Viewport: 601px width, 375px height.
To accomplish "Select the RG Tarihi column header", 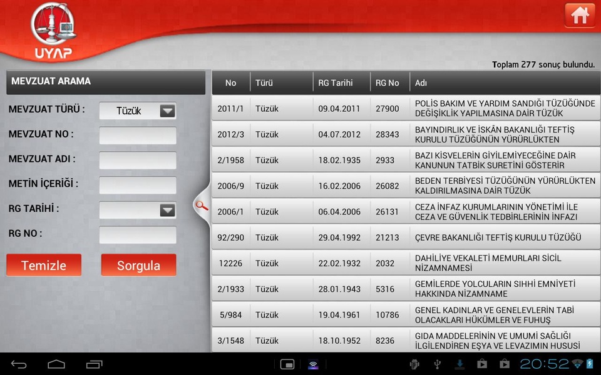I will (x=342, y=82).
